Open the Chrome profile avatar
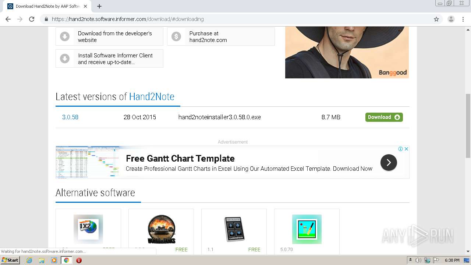Viewport: 471px width, 265px height. click(x=451, y=19)
